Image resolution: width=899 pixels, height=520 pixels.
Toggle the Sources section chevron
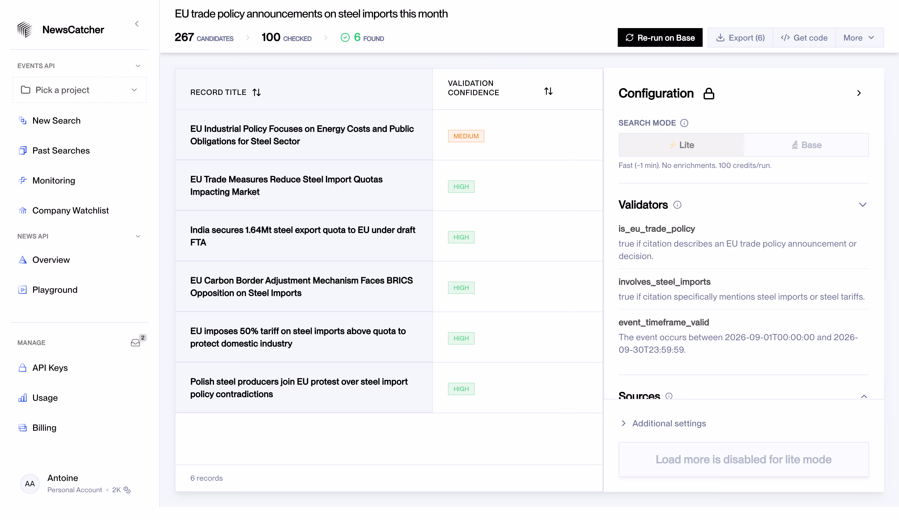coord(864,397)
